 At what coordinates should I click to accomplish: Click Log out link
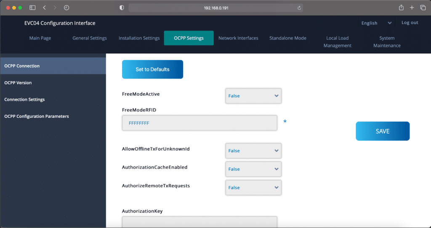tap(410, 23)
